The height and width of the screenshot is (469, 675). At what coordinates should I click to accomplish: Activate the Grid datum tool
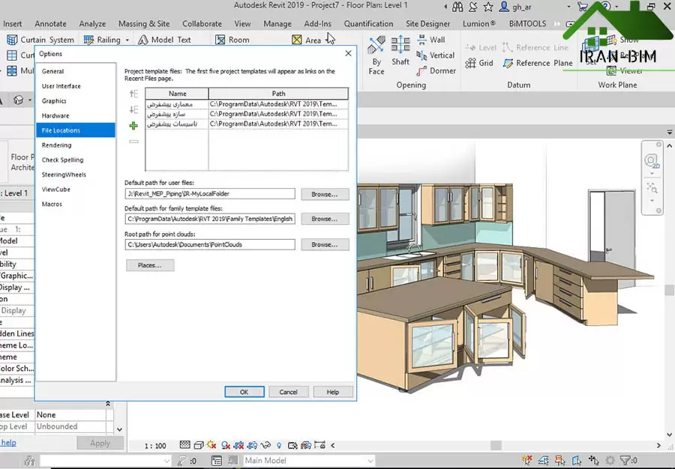point(479,63)
